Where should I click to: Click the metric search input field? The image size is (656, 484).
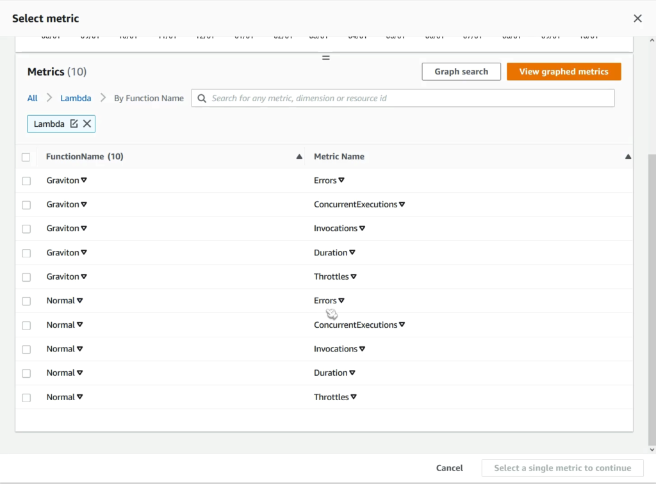tap(410, 98)
